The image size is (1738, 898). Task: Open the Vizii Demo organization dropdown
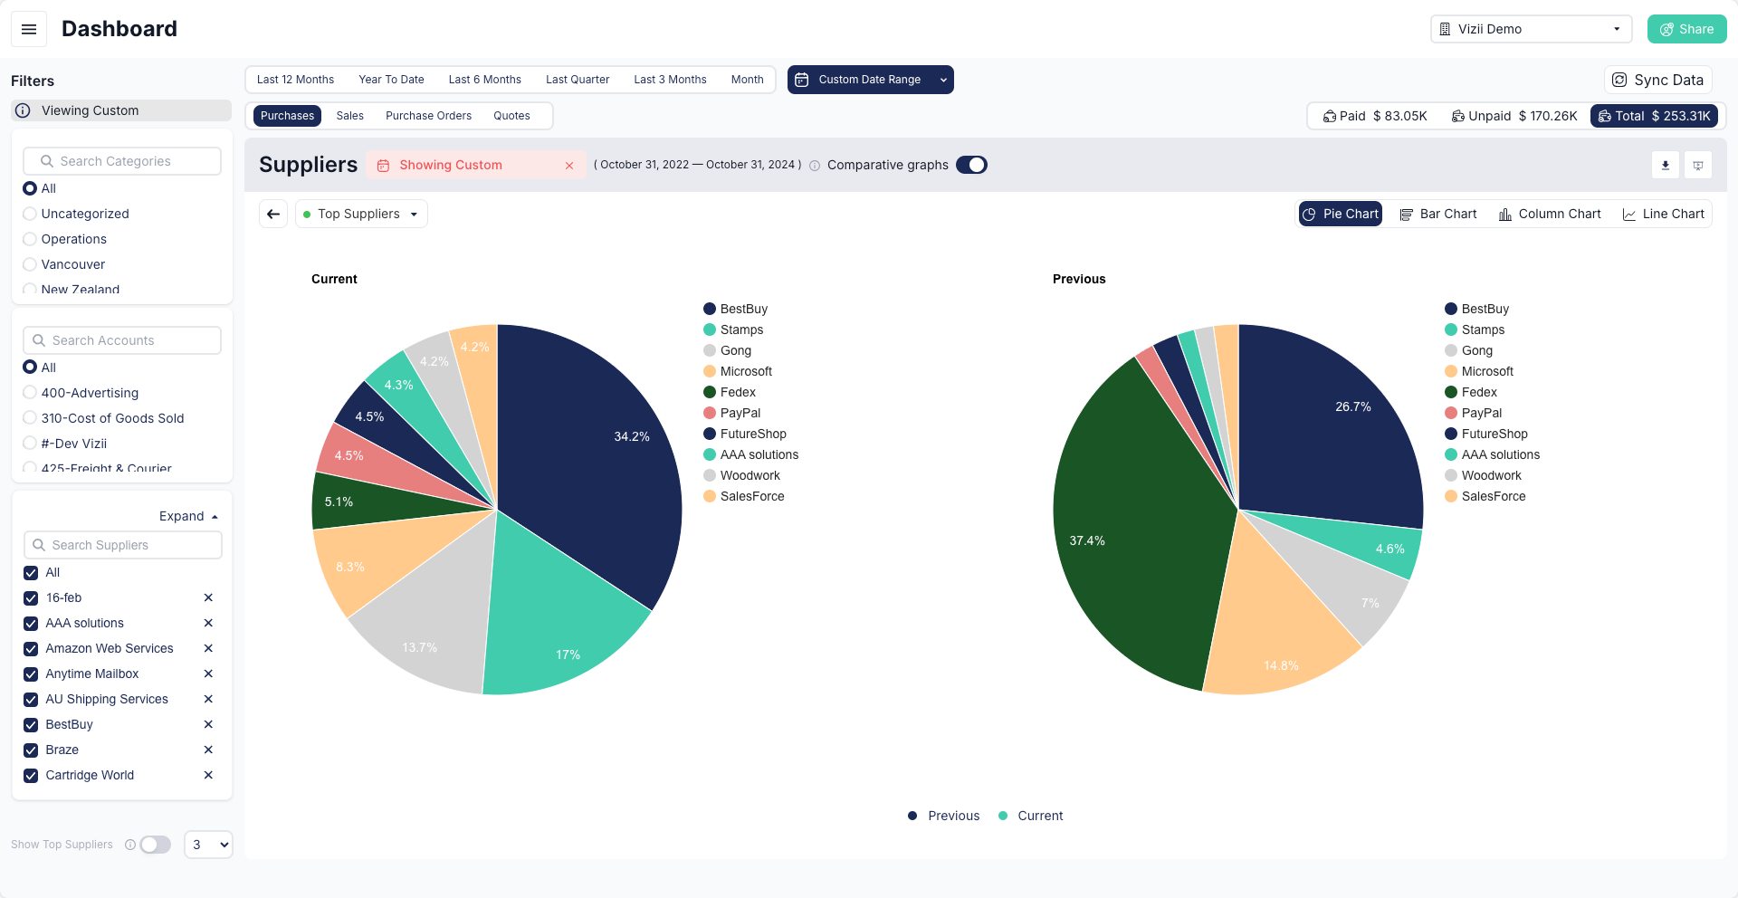pyautogui.click(x=1531, y=29)
